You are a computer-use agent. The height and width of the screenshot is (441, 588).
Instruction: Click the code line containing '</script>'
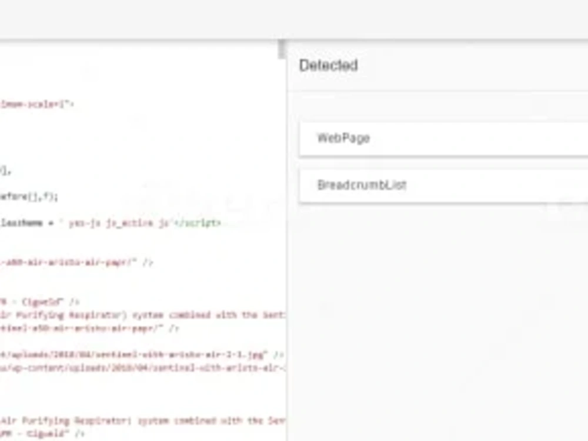pyautogui.click(x=111, y=223)
